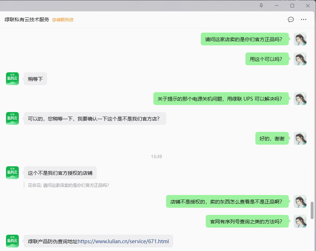Click the 私有云 avatar beside 稍等下

(12, 79)
